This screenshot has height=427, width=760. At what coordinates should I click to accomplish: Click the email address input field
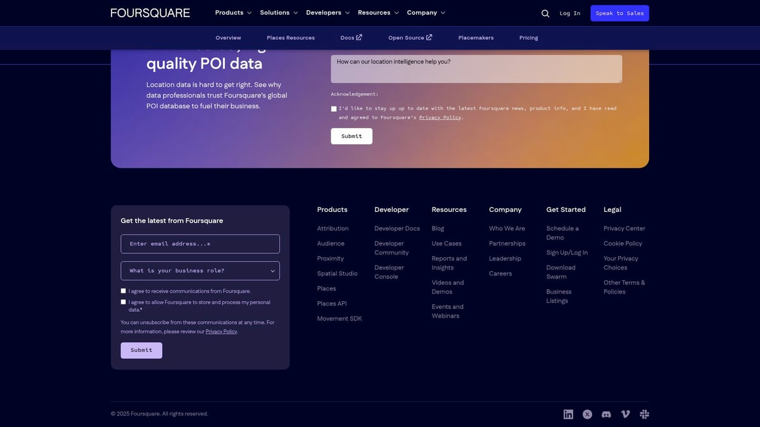(200, 244)
